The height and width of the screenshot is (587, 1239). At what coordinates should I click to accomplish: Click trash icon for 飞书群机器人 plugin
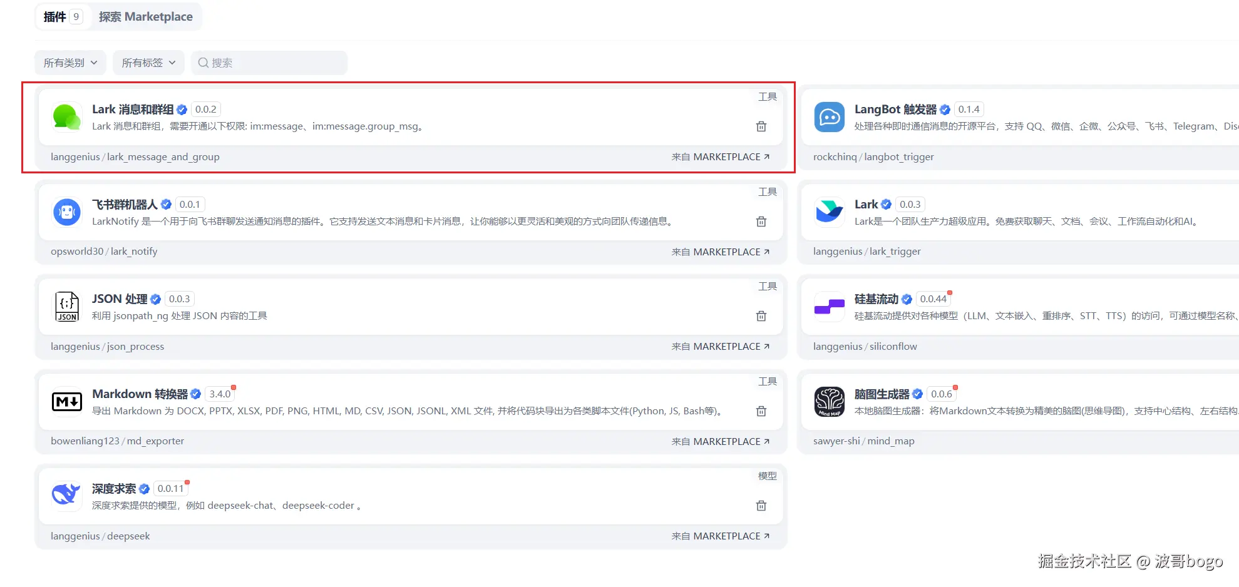pyautogui.click(x=761, y=222)
